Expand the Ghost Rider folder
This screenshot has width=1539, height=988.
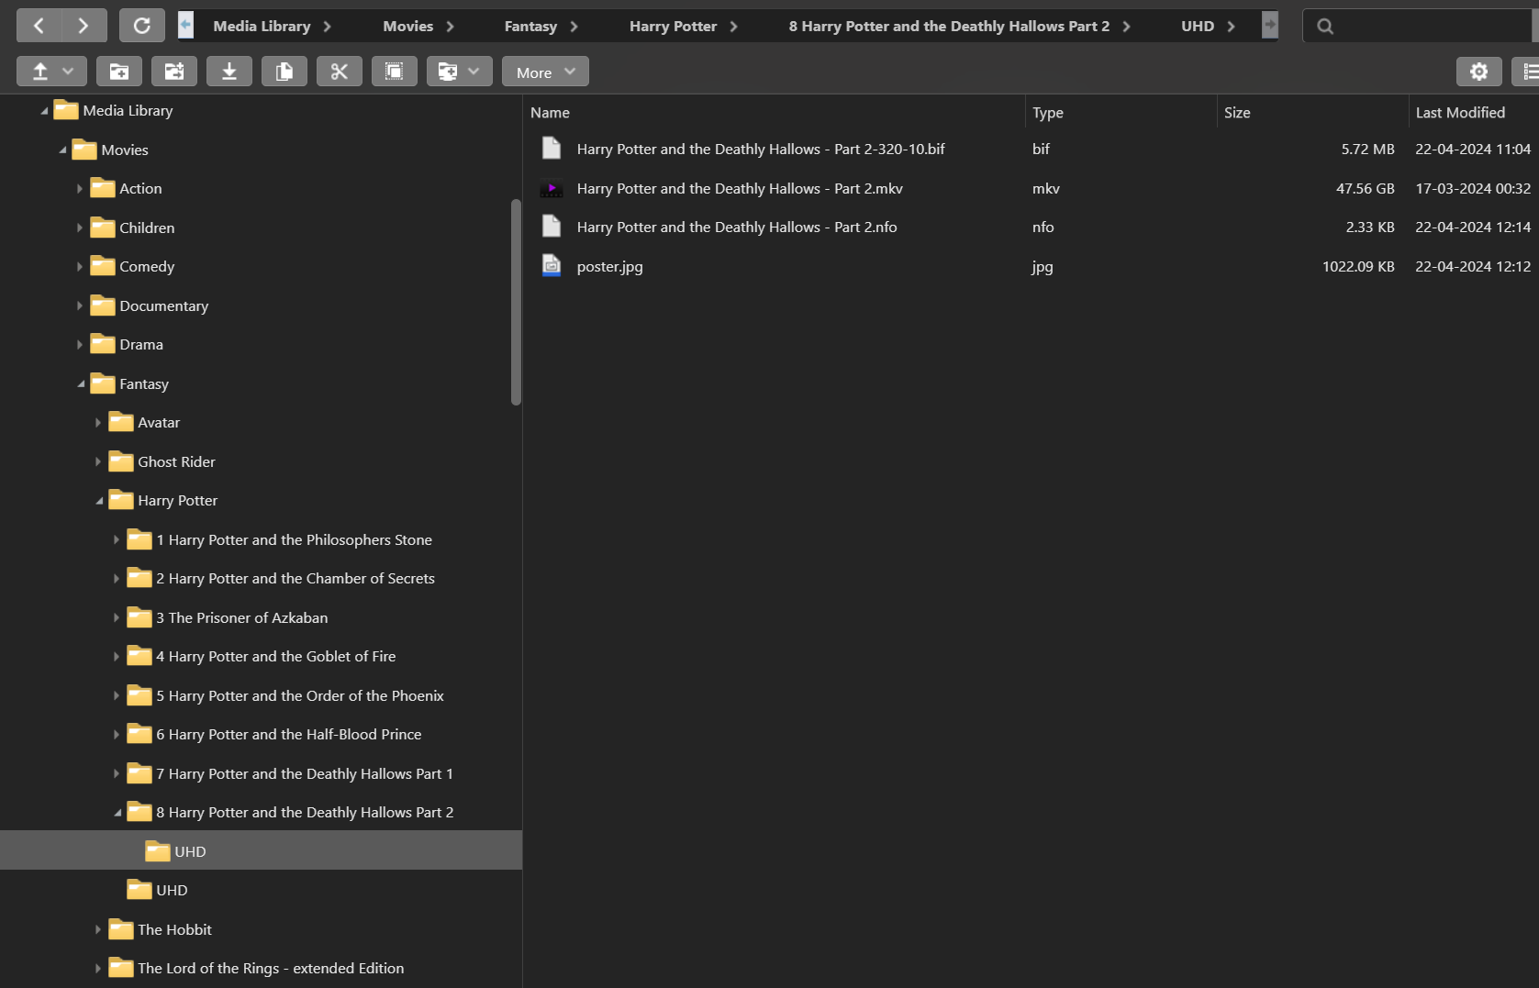(x=98, y=461)
